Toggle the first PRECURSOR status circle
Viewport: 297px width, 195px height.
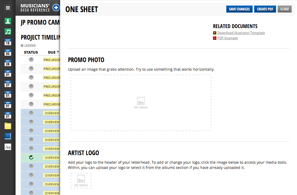point(31,60)
